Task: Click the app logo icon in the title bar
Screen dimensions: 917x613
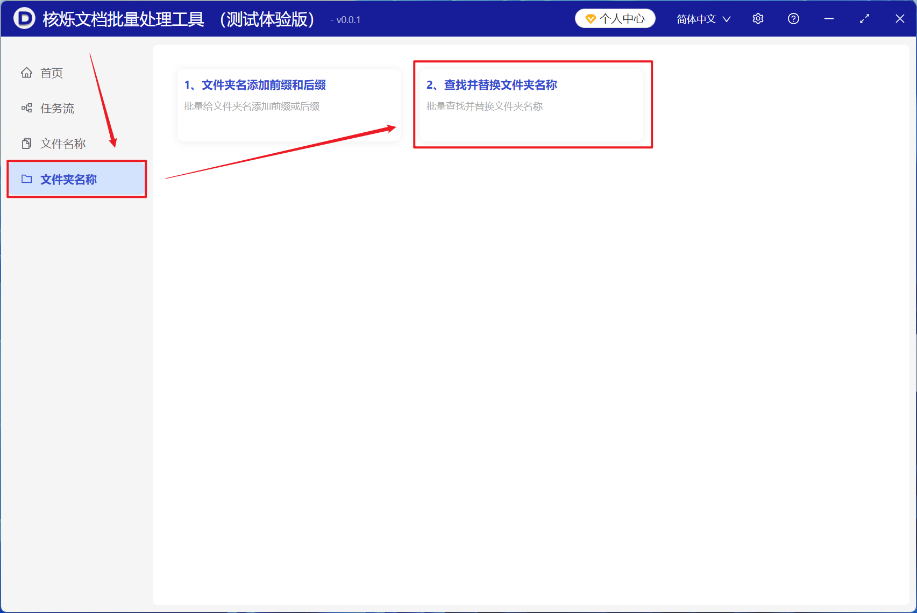Action: (x=24, y=18)
